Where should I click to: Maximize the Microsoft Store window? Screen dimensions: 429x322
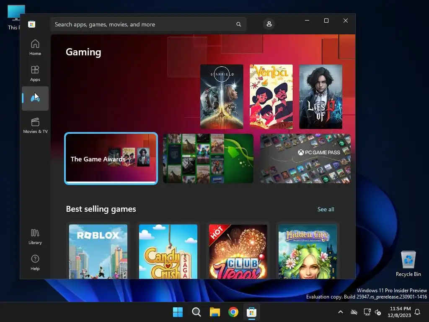[326, 21]
